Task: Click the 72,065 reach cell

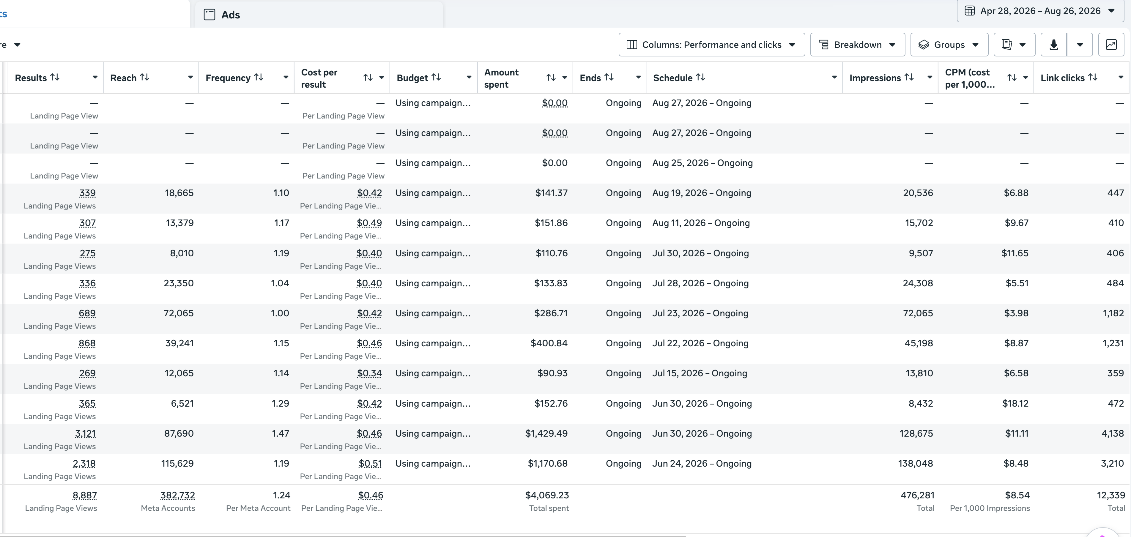Action: tap(178, 313)
